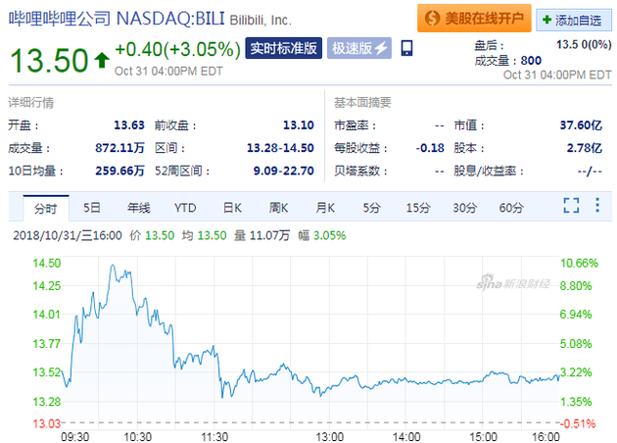
Task: Click the -0.51% red axis label
Action: tap(578, 423)
